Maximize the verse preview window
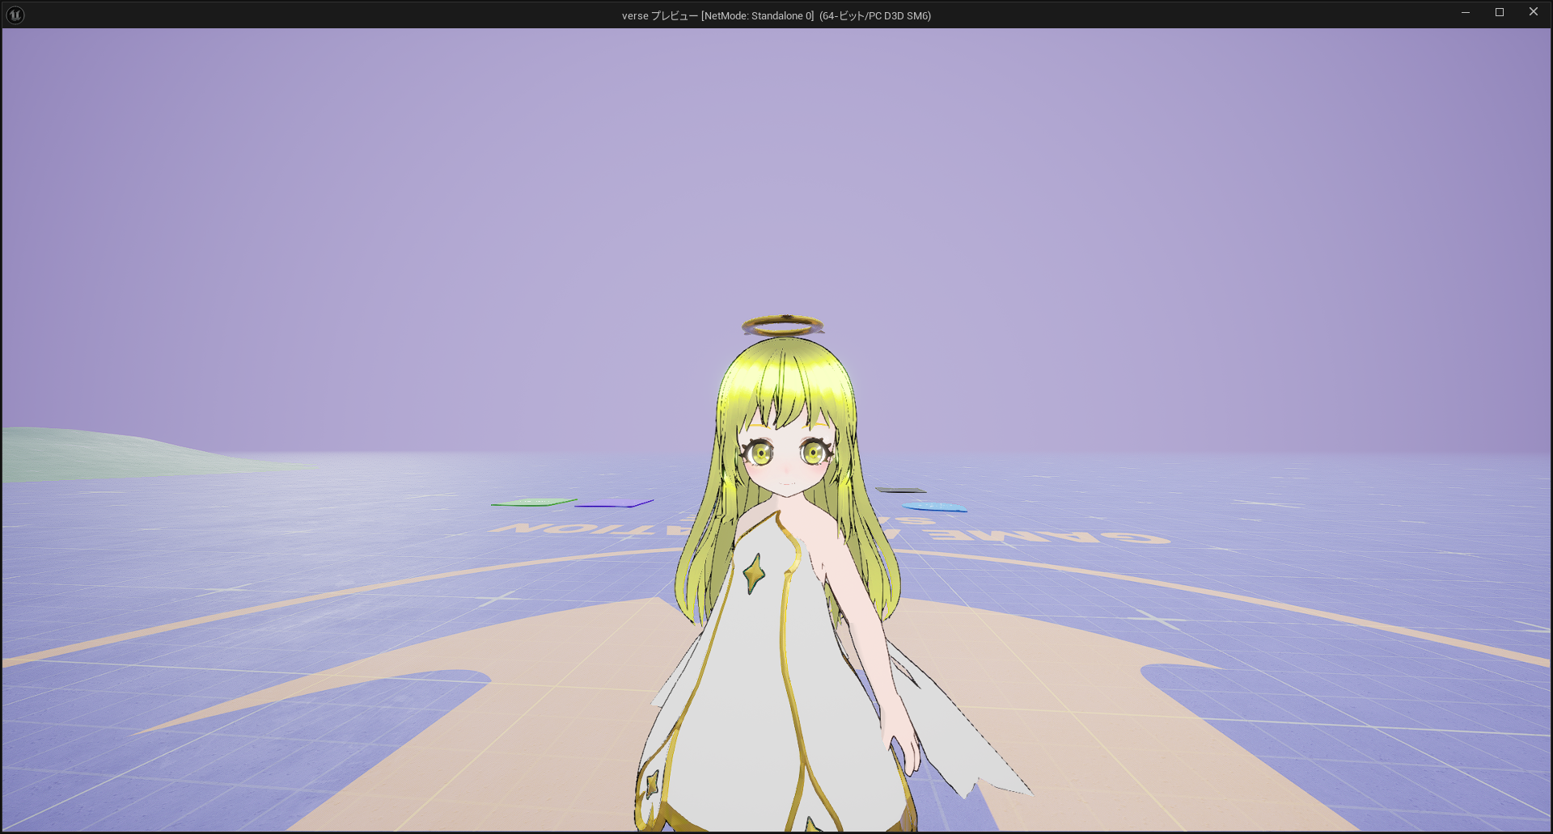Screen dimensions: 1553x834 click(x=1499, y=12)
